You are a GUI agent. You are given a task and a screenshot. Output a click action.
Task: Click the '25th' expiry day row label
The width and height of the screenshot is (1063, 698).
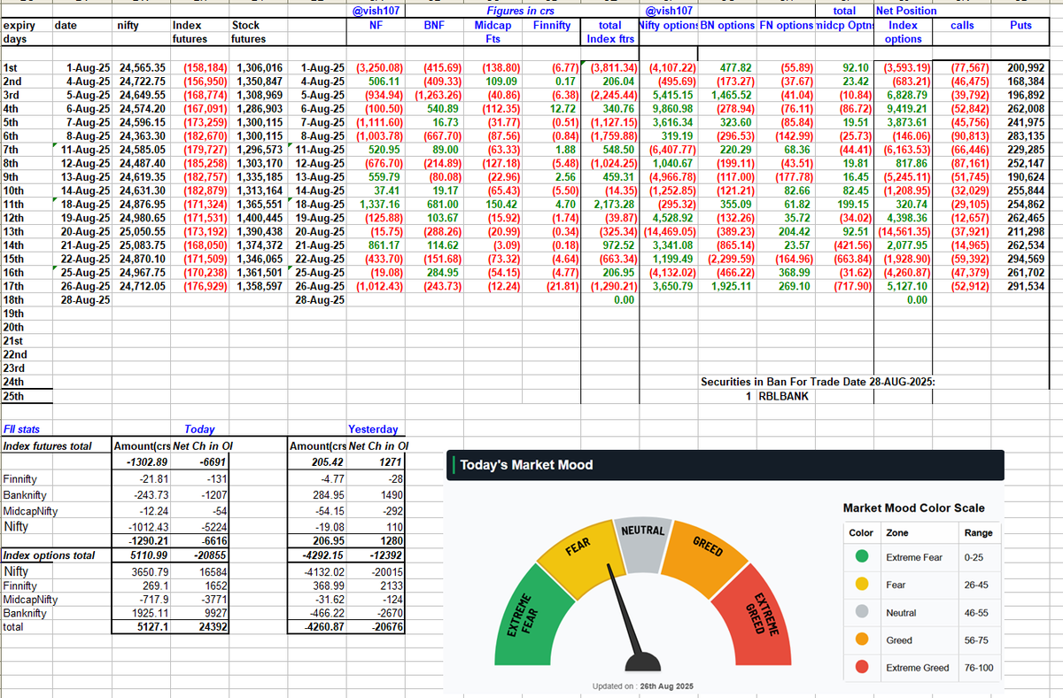(x=13, y=397)
